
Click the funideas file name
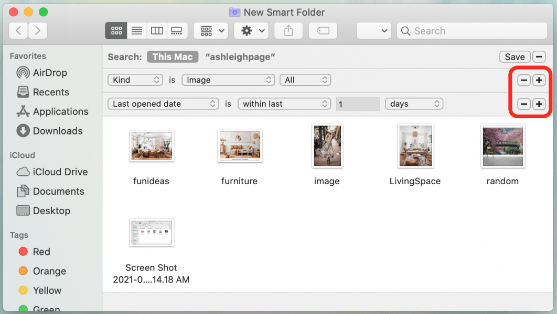click(152, 181)
